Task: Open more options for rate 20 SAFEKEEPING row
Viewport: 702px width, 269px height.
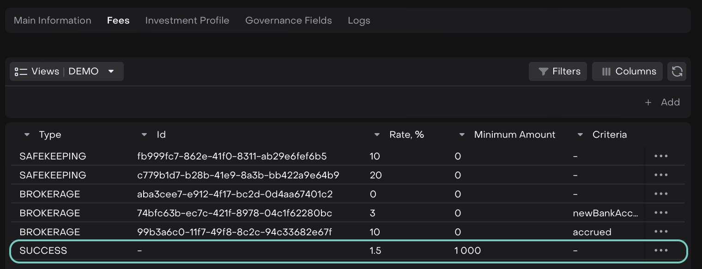Action: pyautogui.click(x=661, y=175)
